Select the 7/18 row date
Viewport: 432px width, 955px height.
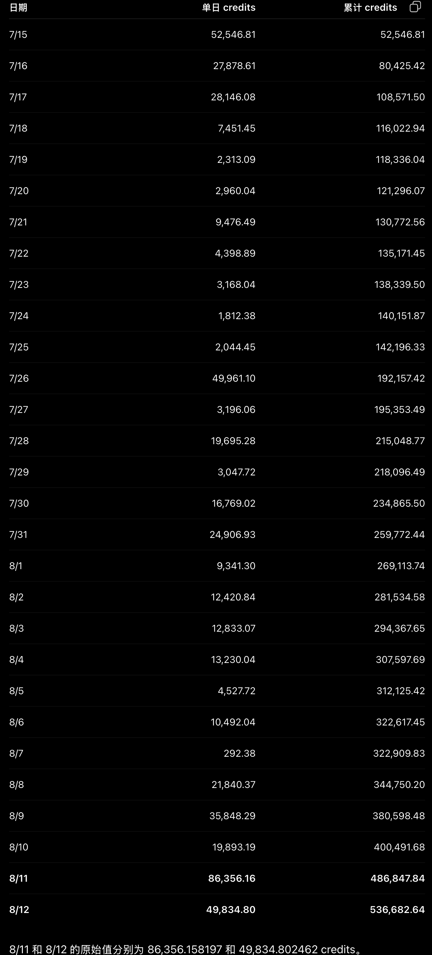pyautogui.click(x=18, y=128)
